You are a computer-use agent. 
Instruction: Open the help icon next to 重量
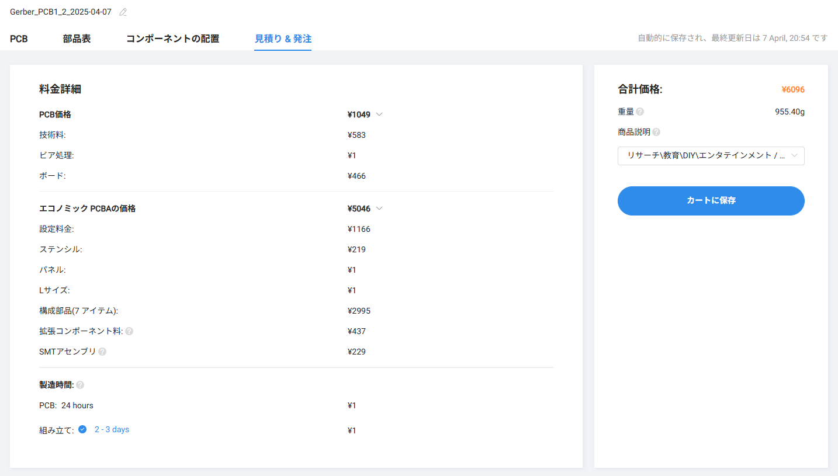(640, 112)
